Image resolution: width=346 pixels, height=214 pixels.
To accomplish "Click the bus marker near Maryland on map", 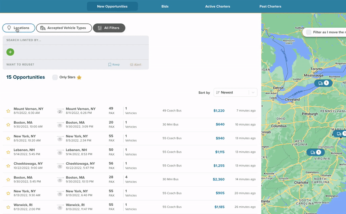I will pyautogui.click(x=340, y=134).
